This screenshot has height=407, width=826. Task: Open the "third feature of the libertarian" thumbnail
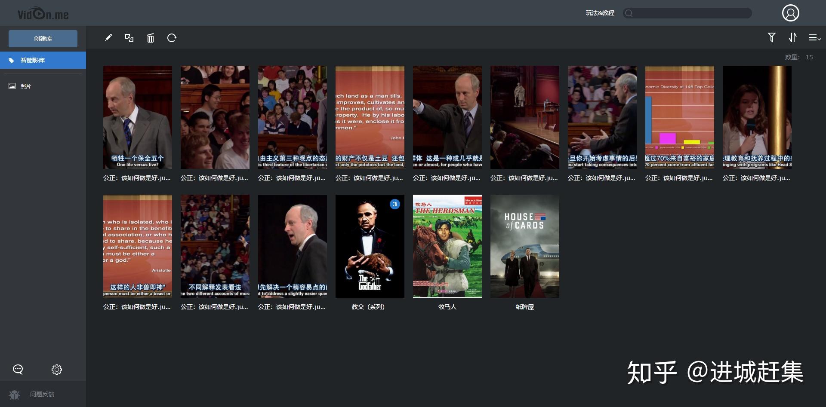293,117
